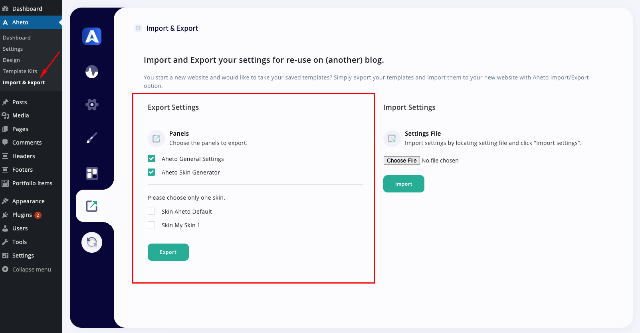The image size is (640, 333).
Task: Click the Import Settings heading
Action: pyautogui.click(x=409, y=107)
